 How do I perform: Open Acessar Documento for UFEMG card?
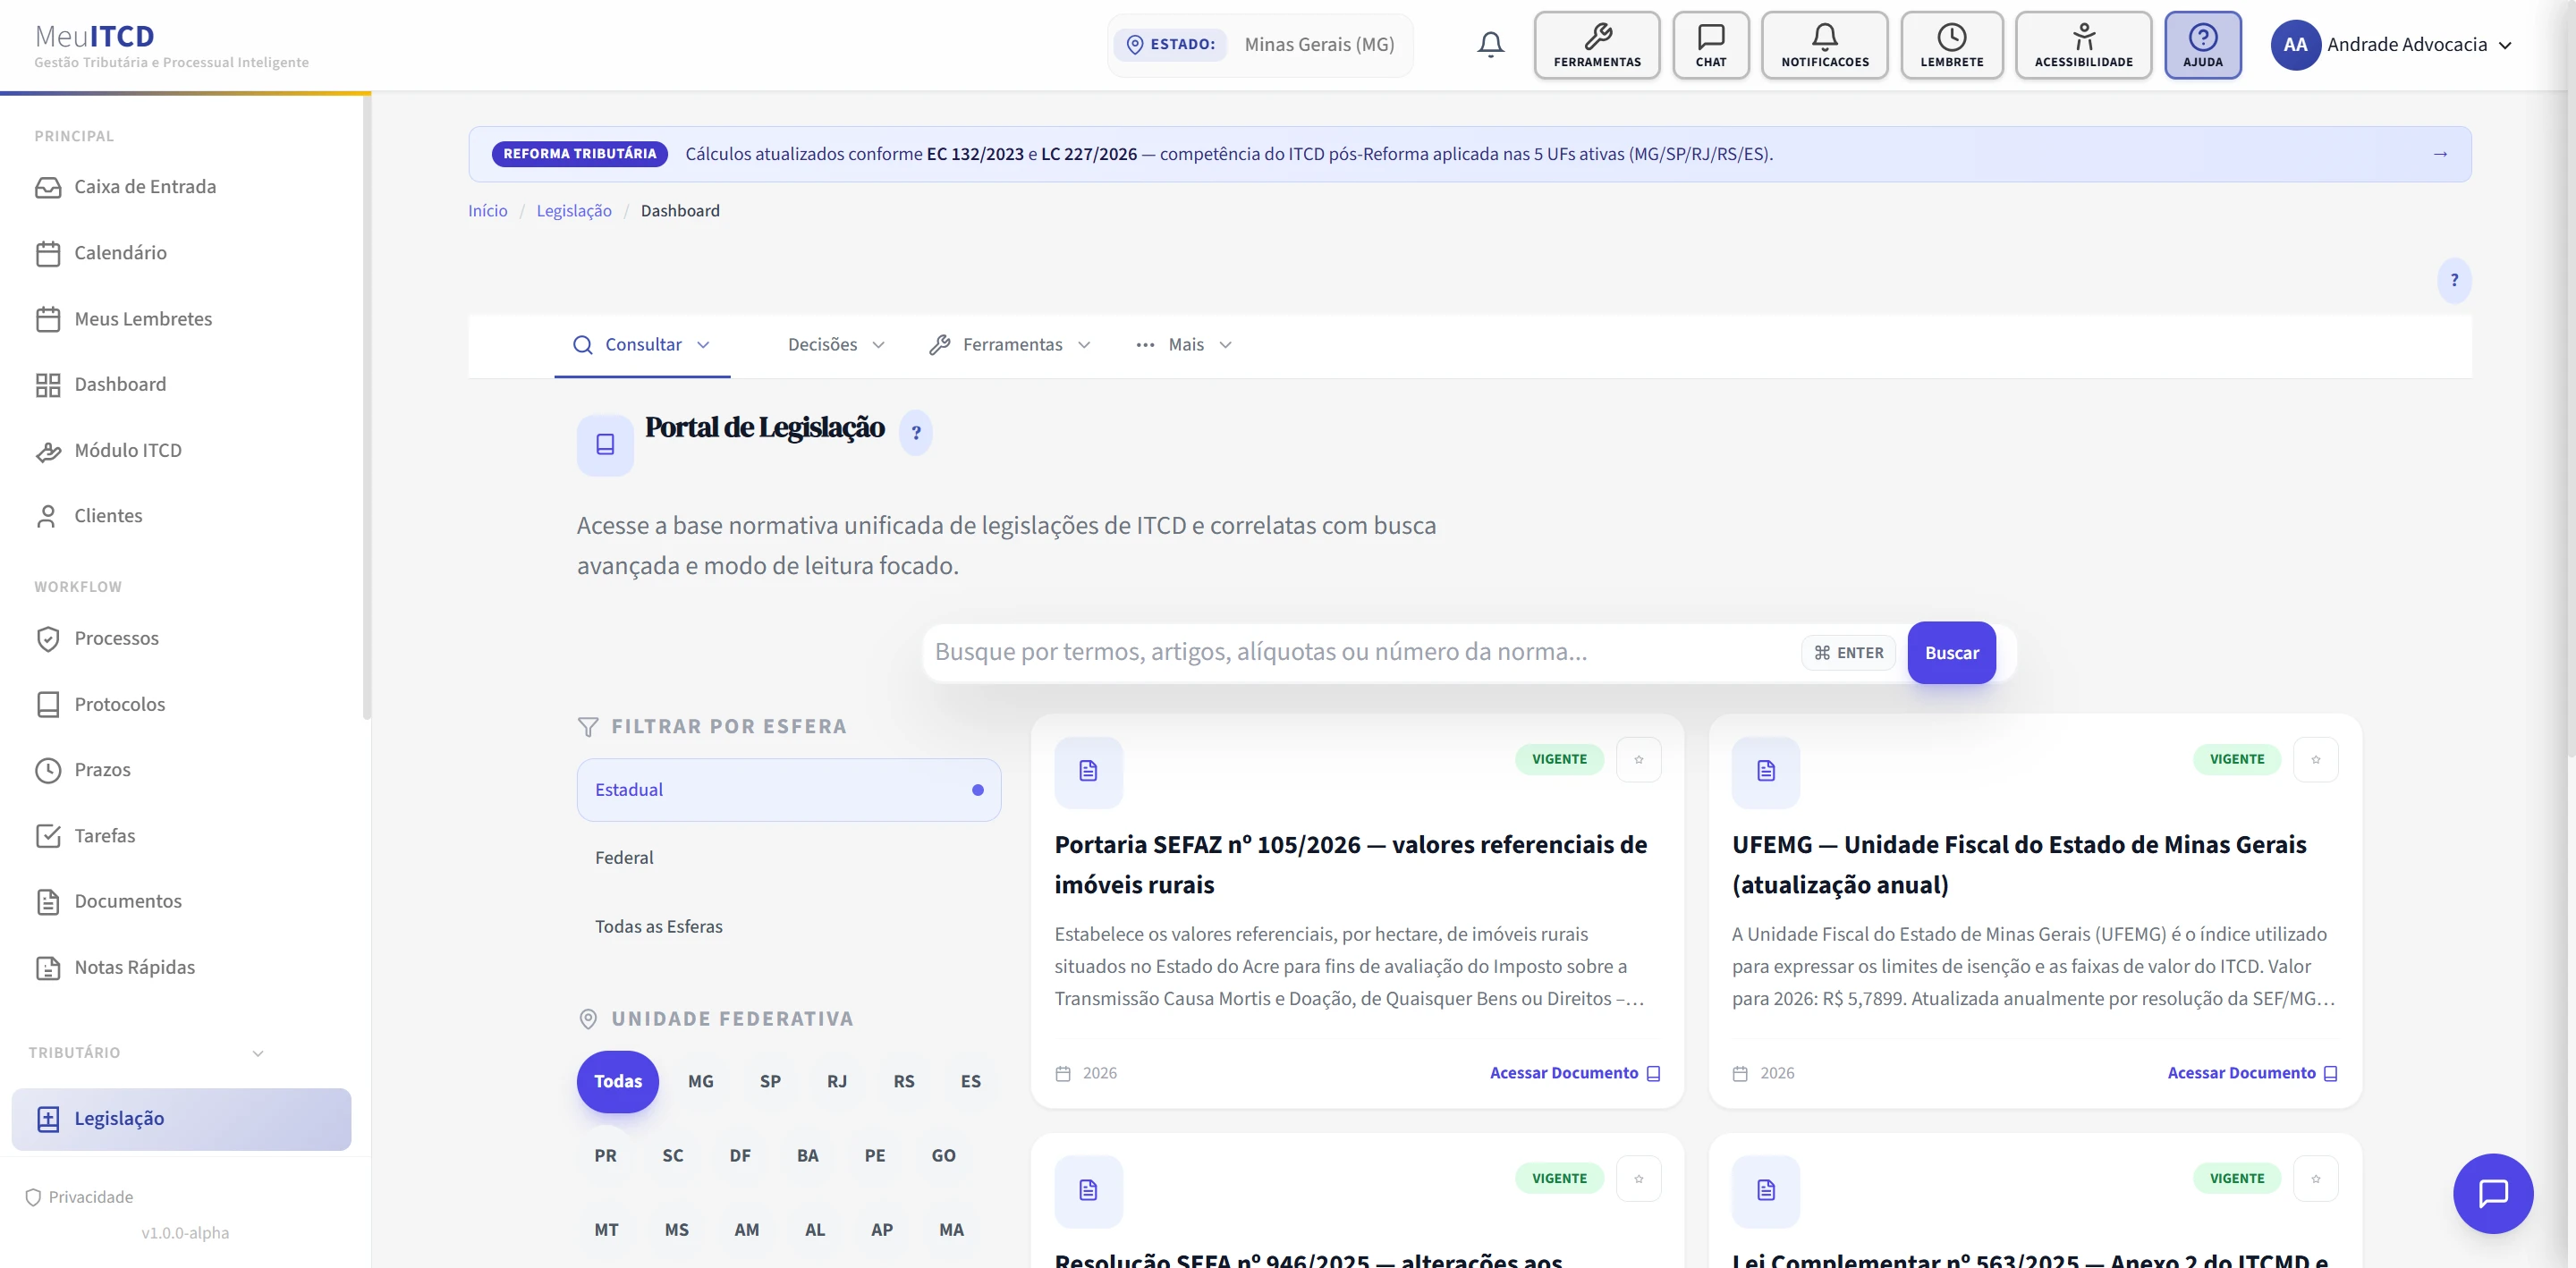(2252, 1073)
